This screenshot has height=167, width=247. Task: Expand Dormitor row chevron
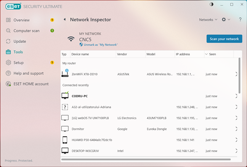(236, 129)
